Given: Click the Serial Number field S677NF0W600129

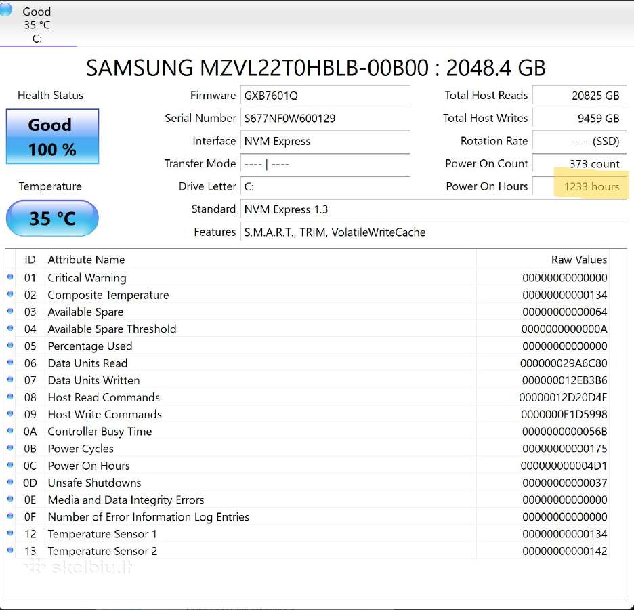Looking at the screenshot, I should [325, 119].
